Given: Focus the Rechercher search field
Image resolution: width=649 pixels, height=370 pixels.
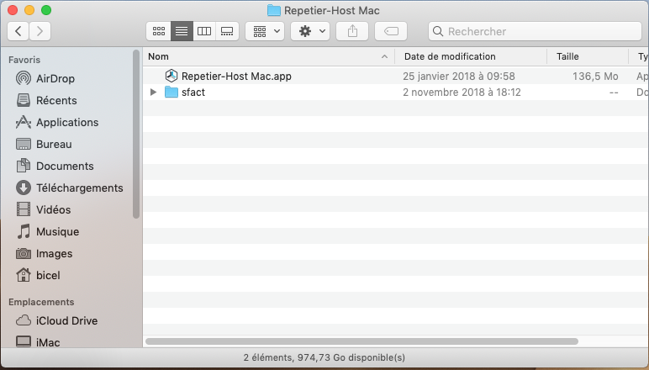Looking at the screenshot, I should (535, 31).
